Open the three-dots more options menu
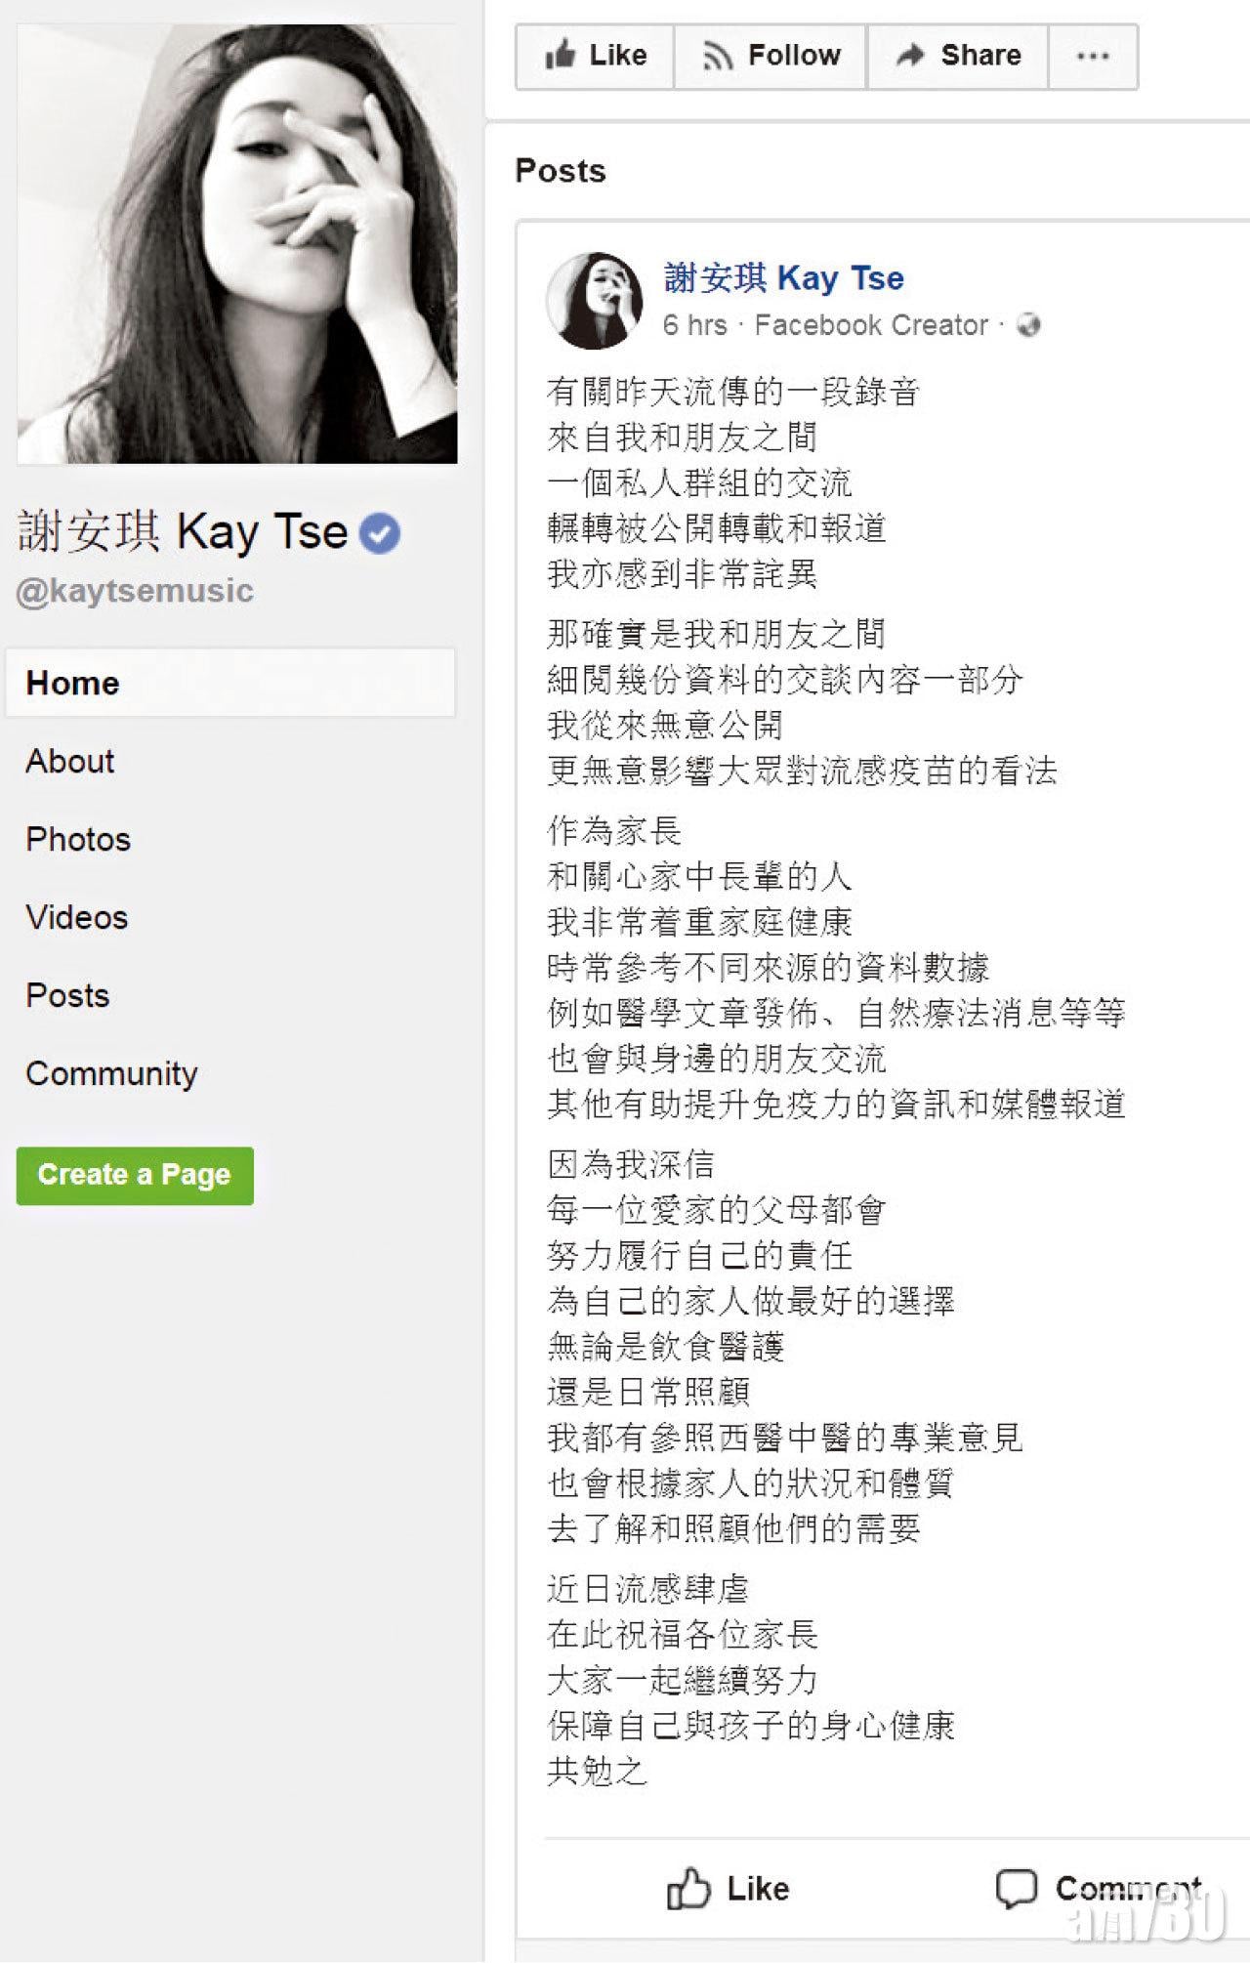1250x1963 pixels. coord(1093,57)
